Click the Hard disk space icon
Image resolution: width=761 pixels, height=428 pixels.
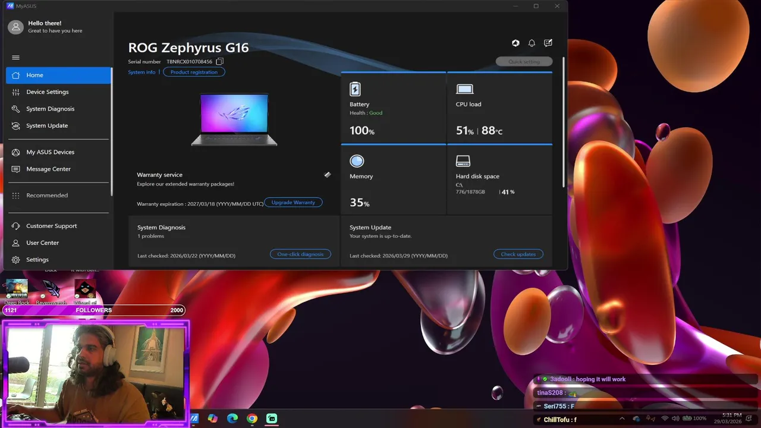pos(463,161)
